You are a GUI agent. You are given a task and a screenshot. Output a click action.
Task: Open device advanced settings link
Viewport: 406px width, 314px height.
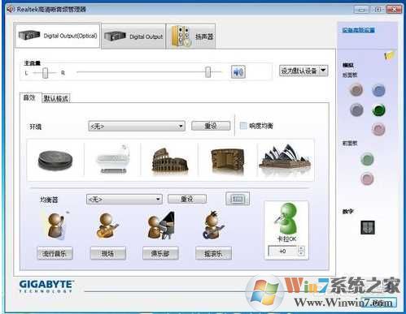click(358, 30)
